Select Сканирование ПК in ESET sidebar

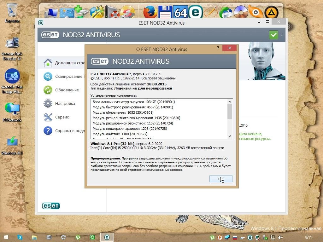pos(64,76)
